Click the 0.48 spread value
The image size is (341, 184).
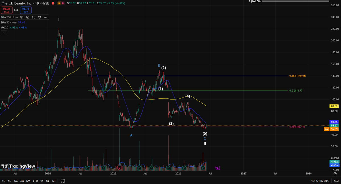(x=16, y=10)
